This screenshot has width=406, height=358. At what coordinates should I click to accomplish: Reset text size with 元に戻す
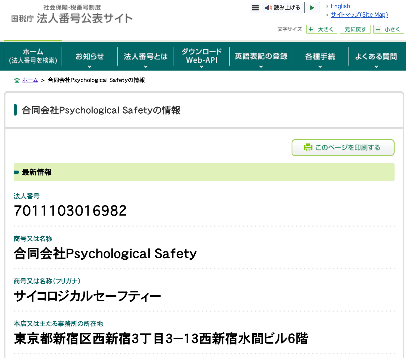pos(355,29)
